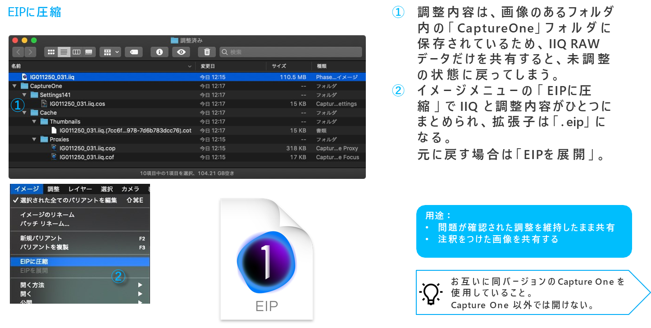Click the large EIP file icon
Screen dimensions: 651x328
pos(267,260)
